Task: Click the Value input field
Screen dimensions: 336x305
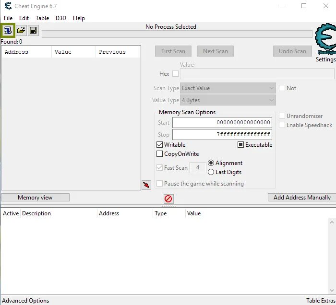Action: 257,74
